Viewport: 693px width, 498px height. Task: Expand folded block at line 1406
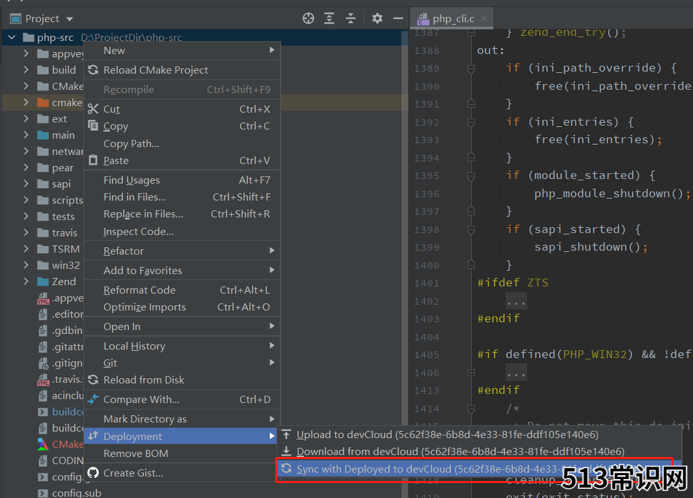[471, 373]
